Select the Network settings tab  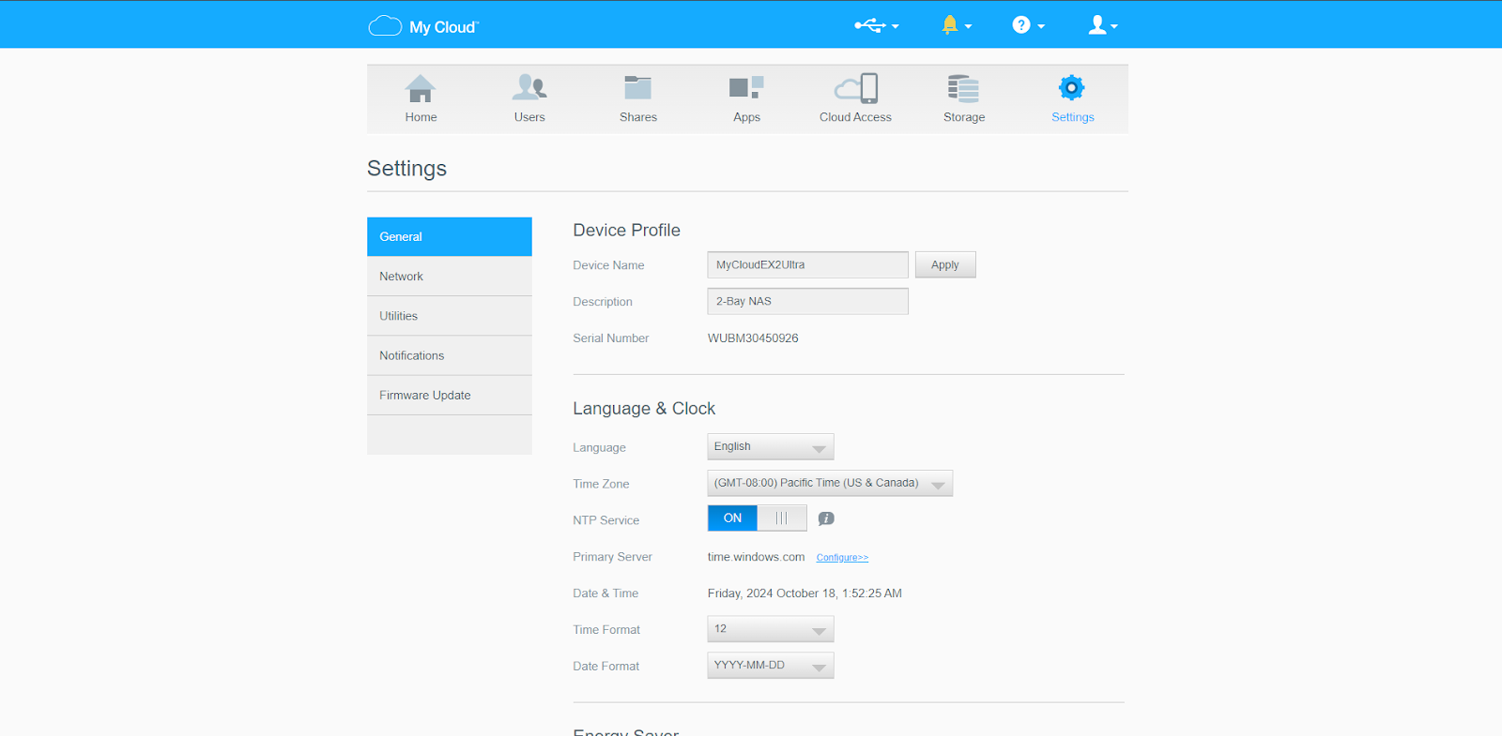coord(450,277)
